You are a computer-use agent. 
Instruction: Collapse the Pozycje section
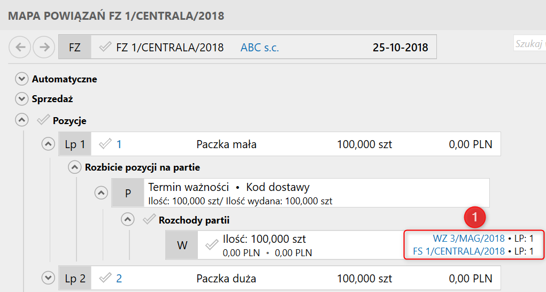(x=21, y=120)
